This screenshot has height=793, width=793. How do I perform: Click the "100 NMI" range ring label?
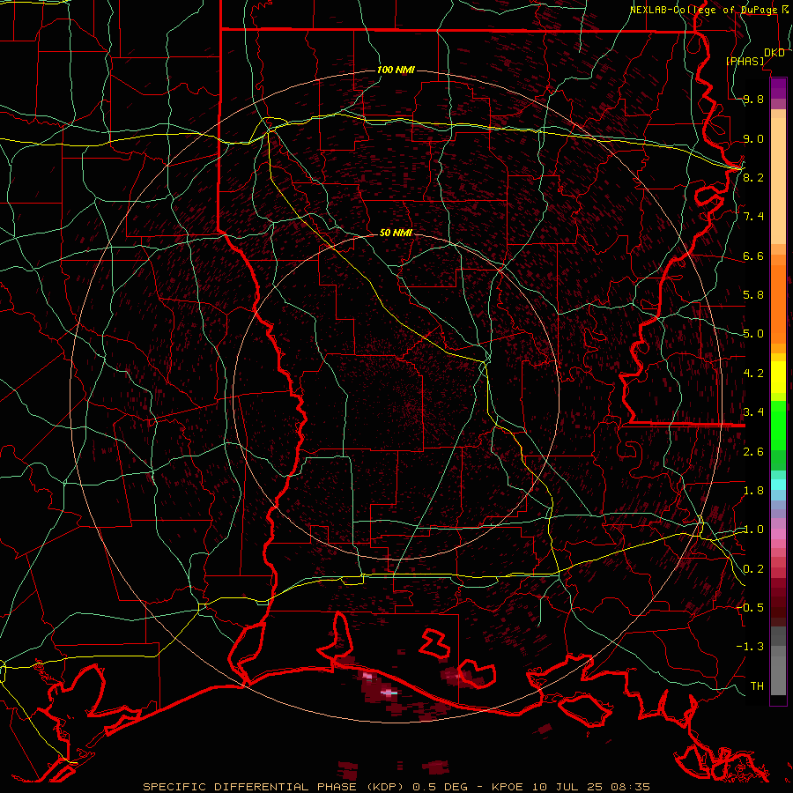coord(396,70)
